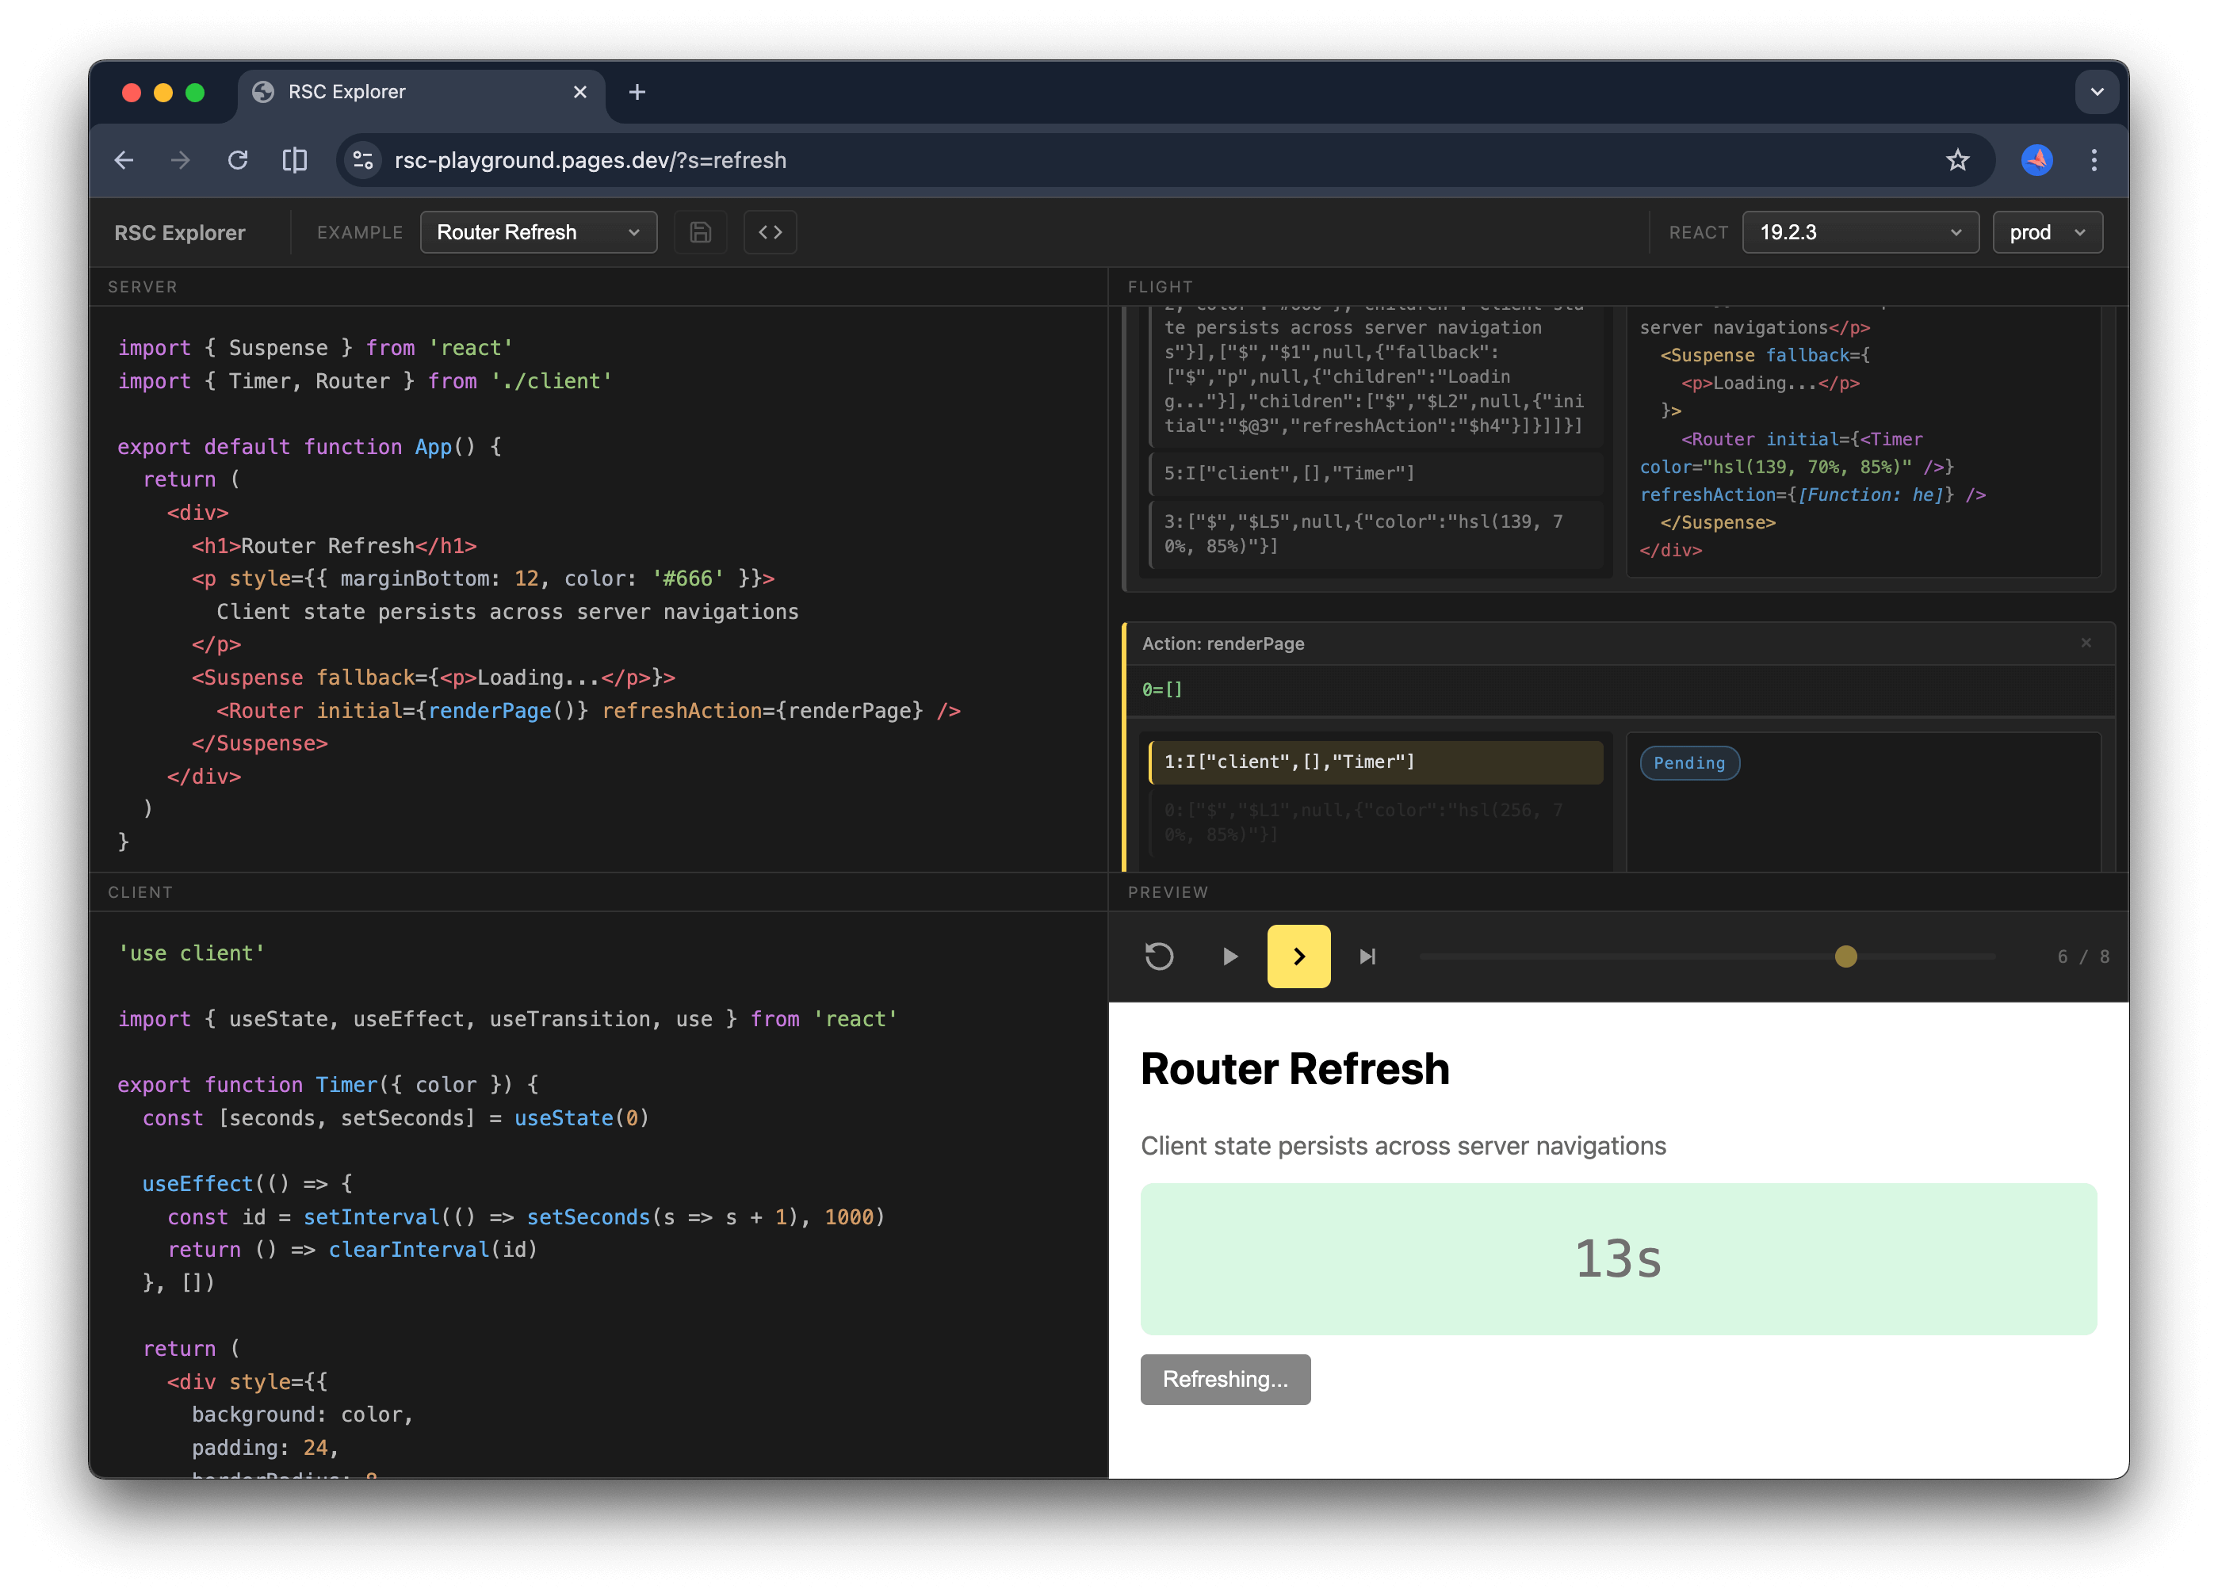
Task: Switch build mode from prod
Action: [2047, 231]
